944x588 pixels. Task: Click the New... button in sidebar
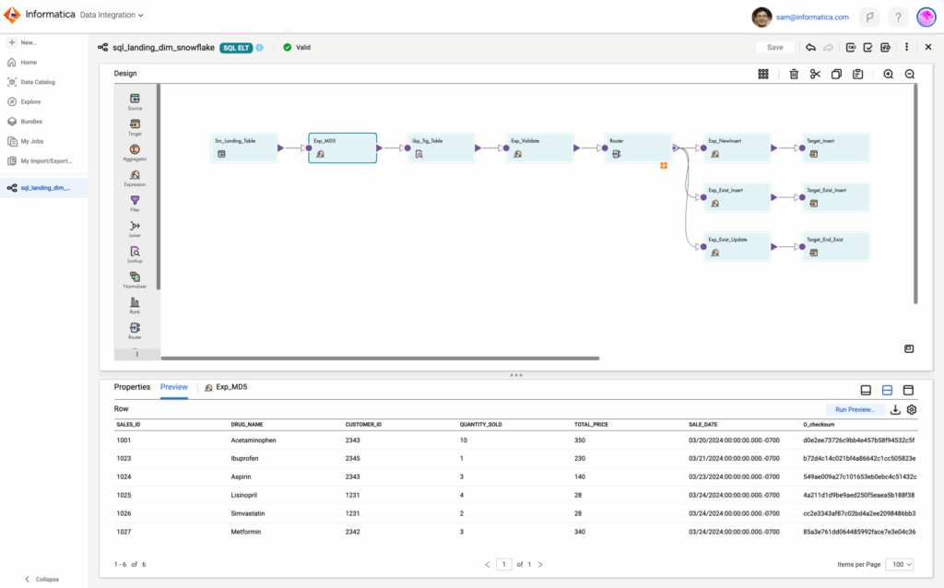pos(23,42)
